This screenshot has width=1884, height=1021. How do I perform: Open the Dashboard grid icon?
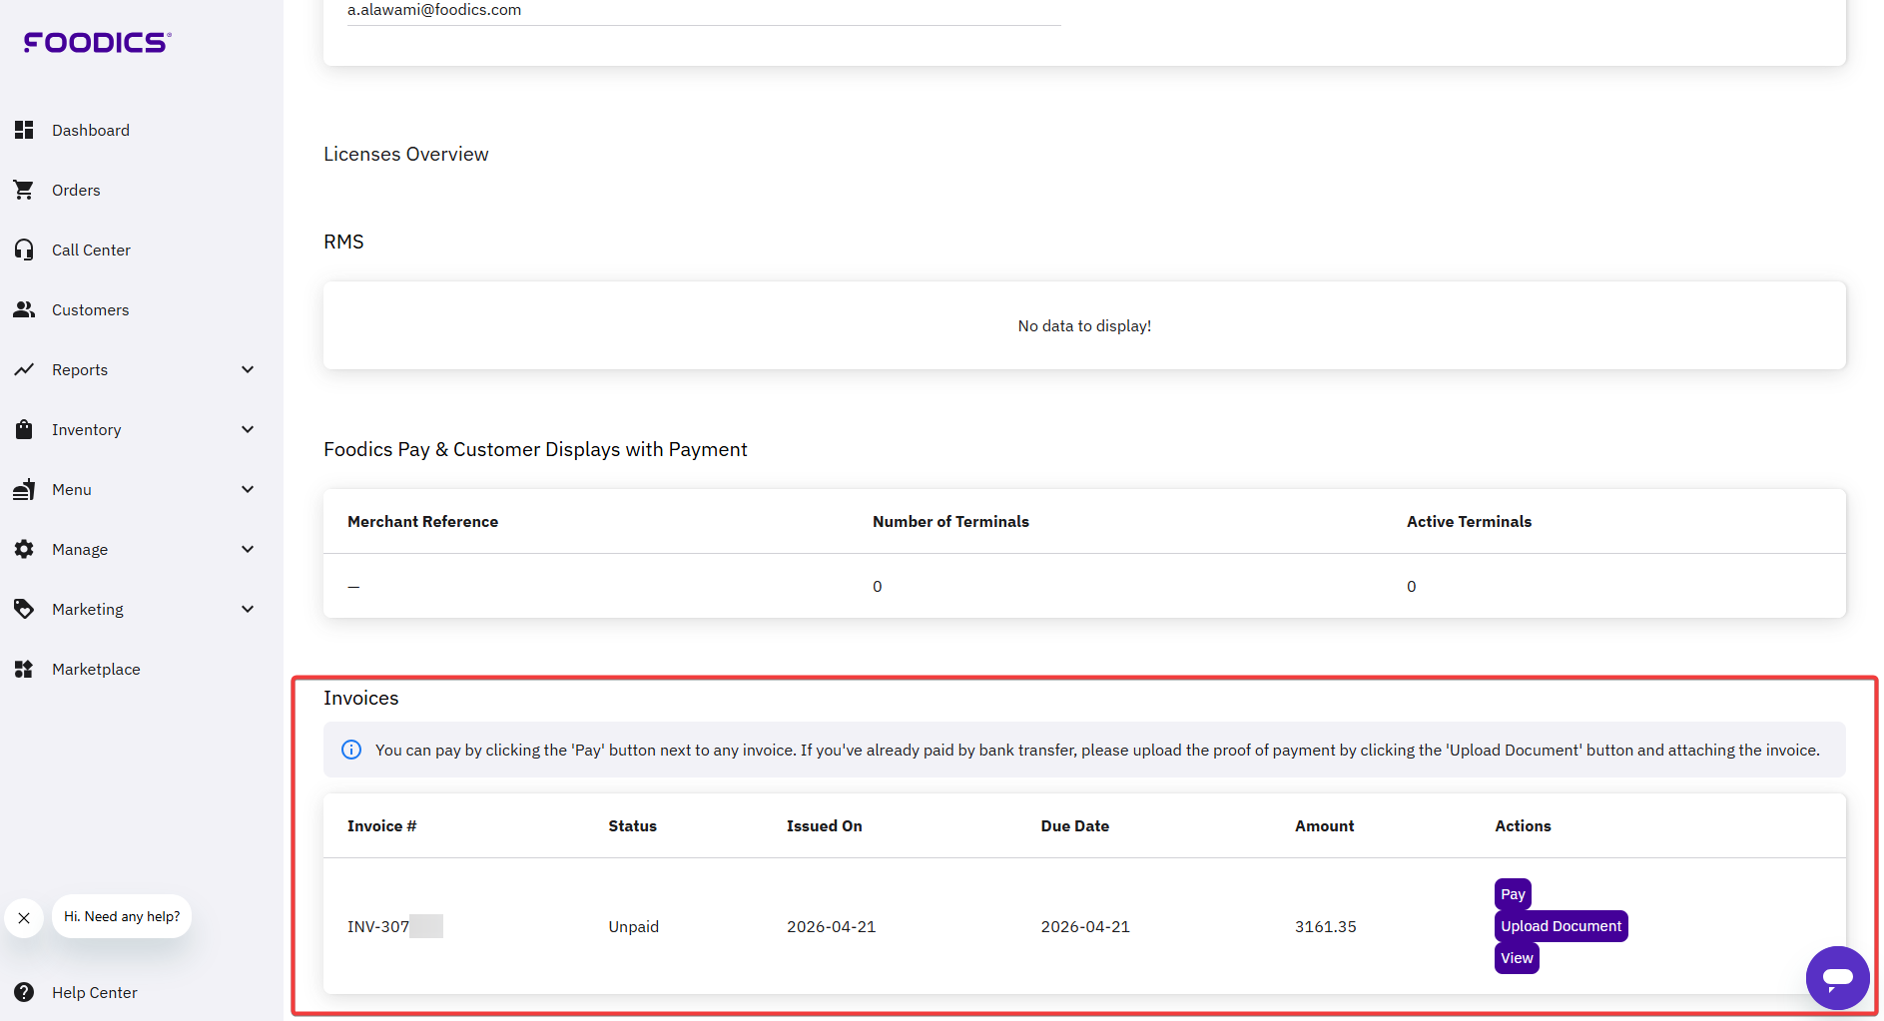click(24, 130)
